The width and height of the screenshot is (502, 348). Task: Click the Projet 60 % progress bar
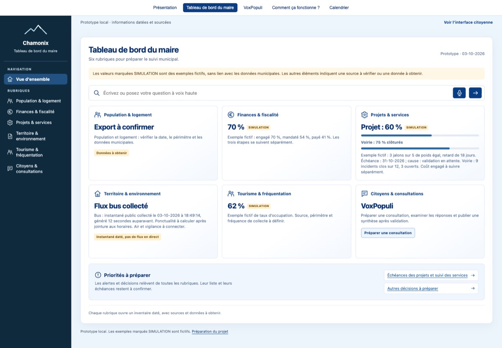(x=420, y=135)
